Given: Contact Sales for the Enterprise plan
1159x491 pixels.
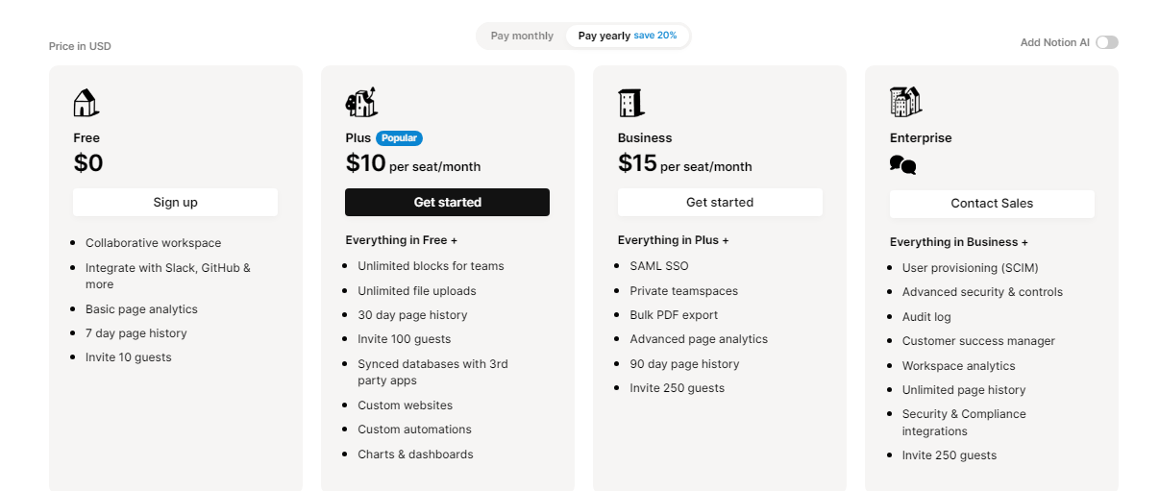Looking at the screenshot, I should (992, 204).
